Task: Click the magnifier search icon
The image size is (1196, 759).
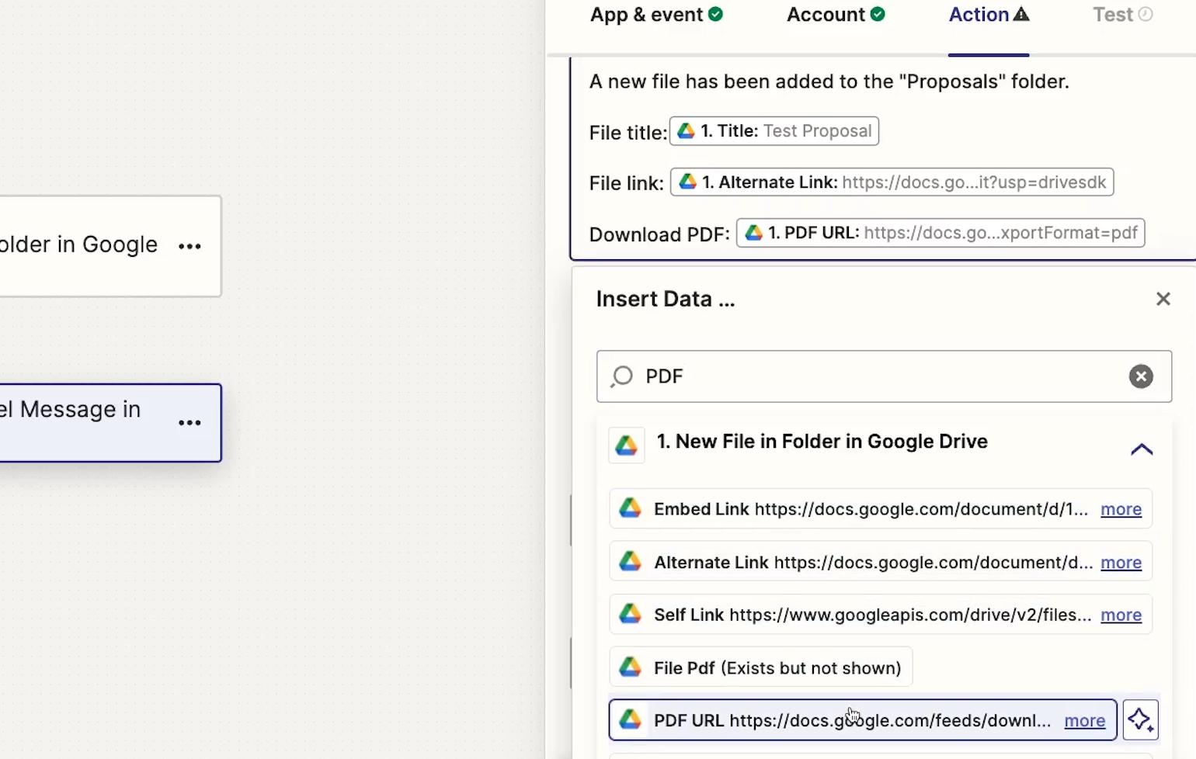Action: [621, 376]
